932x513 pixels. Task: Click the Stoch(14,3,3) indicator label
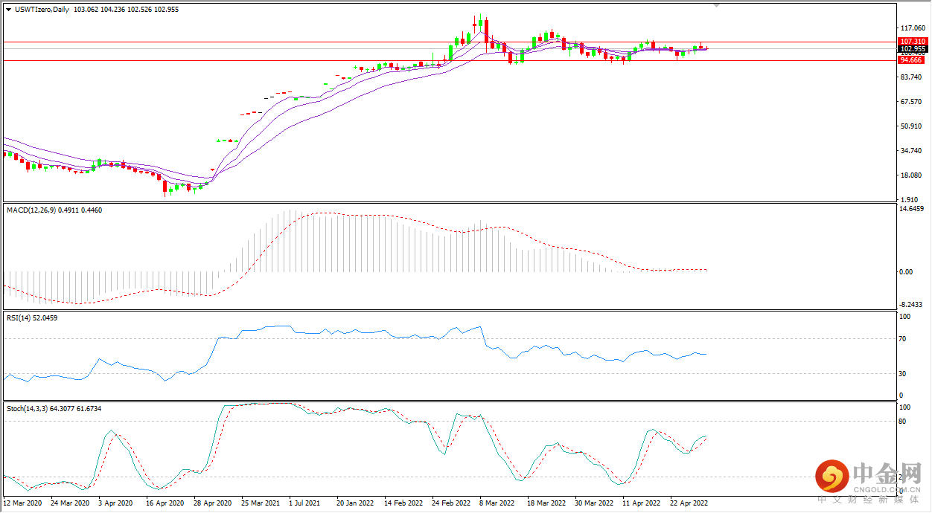tap(30, 409)
